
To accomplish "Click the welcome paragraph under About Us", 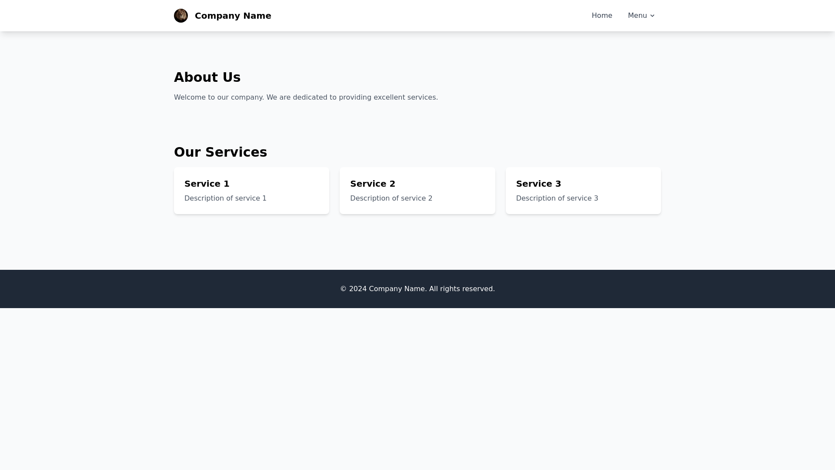I will coord(306,97).
